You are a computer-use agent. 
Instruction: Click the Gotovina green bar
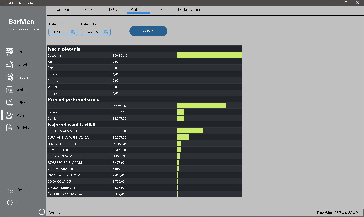point(209,55)
